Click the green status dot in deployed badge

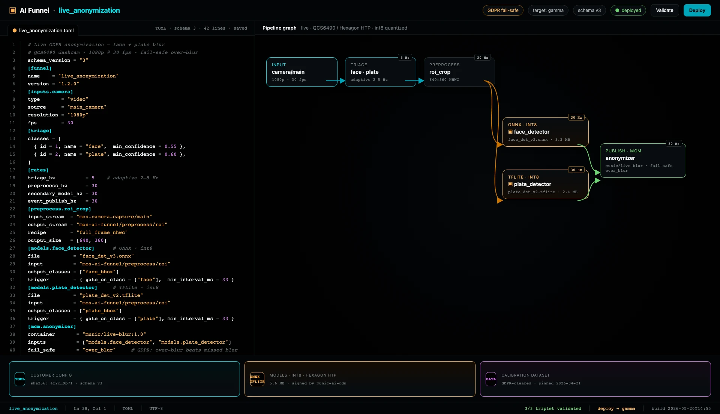(x=617, y=10)
